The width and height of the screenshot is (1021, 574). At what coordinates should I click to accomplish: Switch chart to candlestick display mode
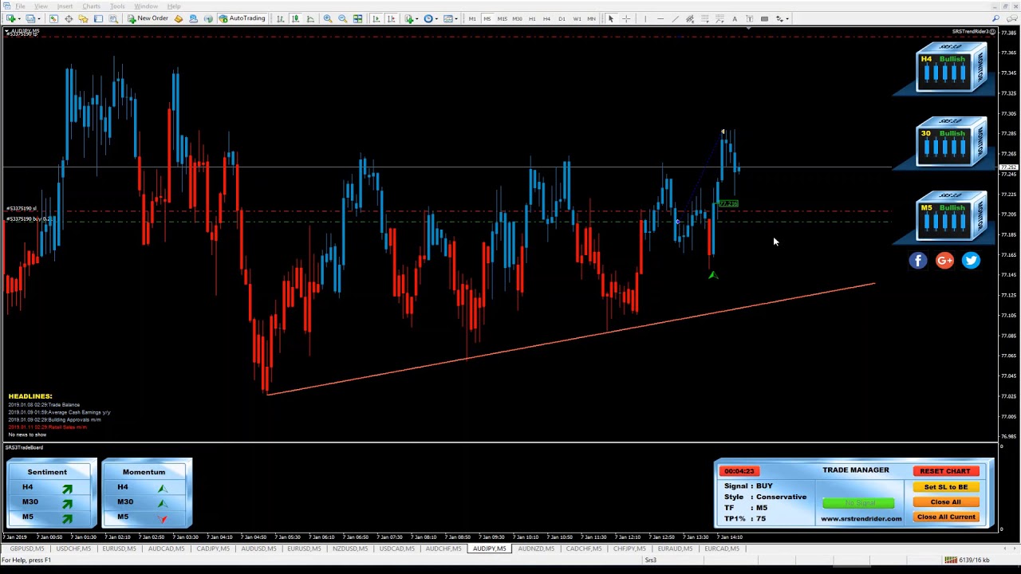(x=295, y=18)
